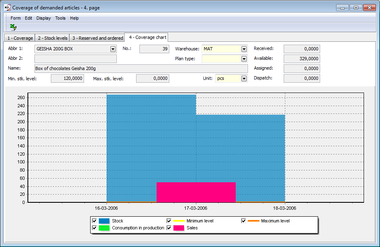This screenshot has width=380, height=247.
Task: Toggle the Sales legend checkbox
Action: point(169,228)
